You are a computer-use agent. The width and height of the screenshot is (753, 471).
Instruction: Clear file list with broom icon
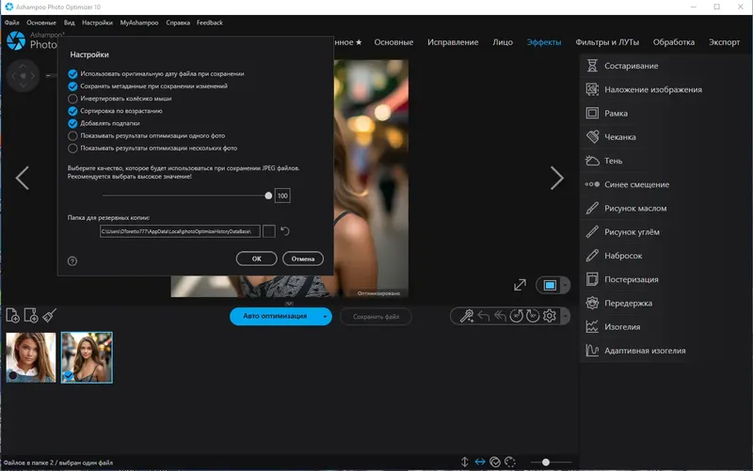[x=50, y=316]
